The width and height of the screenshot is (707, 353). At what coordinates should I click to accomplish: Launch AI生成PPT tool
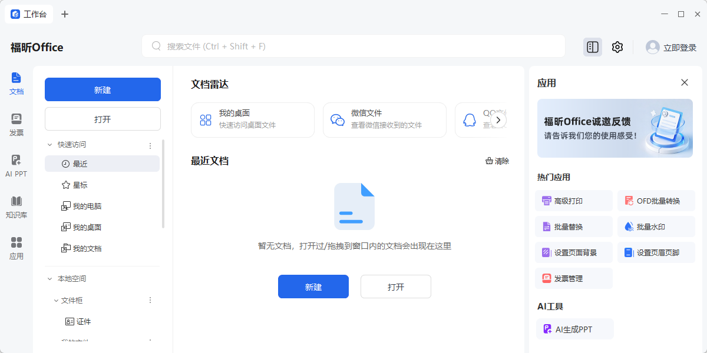pos(575,329)
